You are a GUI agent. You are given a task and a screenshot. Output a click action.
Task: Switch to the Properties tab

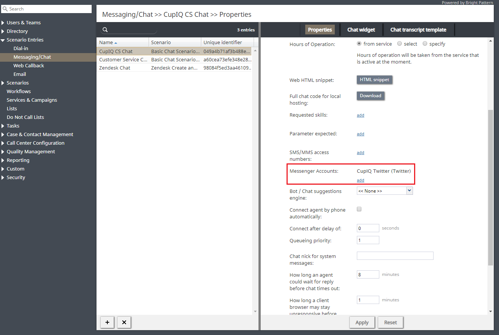pos(320,30)
